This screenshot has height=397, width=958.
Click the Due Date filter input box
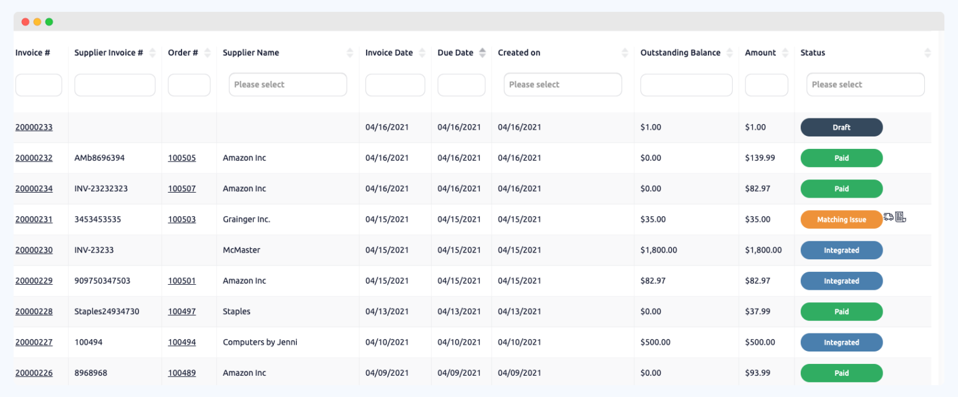(x=461, y=84)
